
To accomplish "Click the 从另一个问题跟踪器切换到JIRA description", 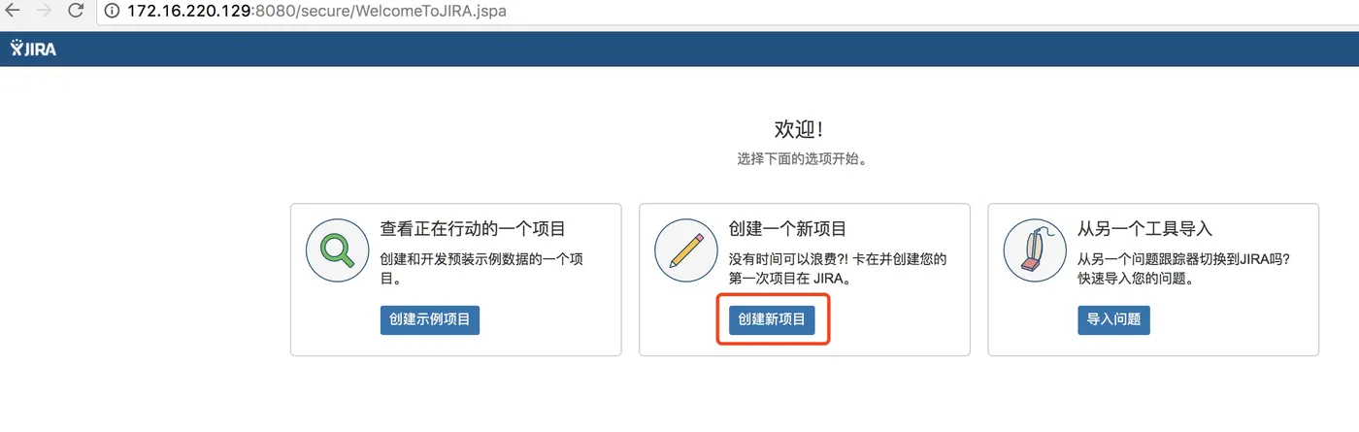I will [x=1184, y=269].
